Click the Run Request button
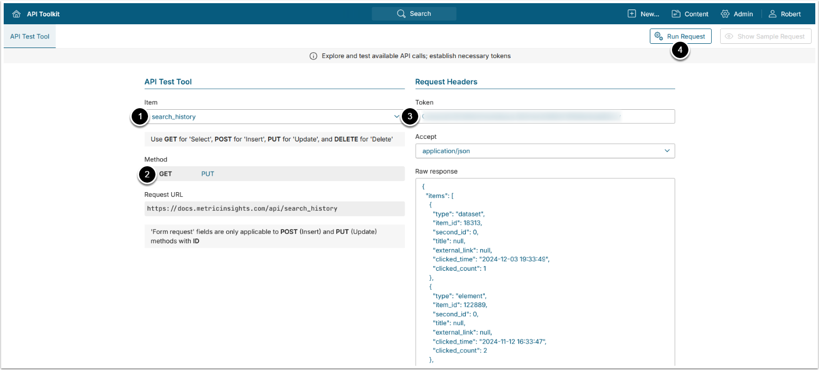Viewport: 819px width, 370px height. click(680, 36)
